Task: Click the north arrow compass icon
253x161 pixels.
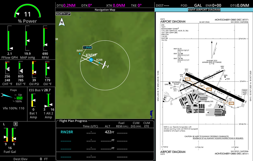Action: click(x=62, y=22)
